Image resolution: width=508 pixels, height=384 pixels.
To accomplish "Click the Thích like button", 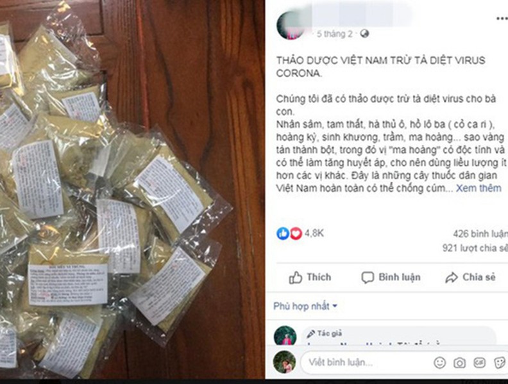I will [310, 277].
